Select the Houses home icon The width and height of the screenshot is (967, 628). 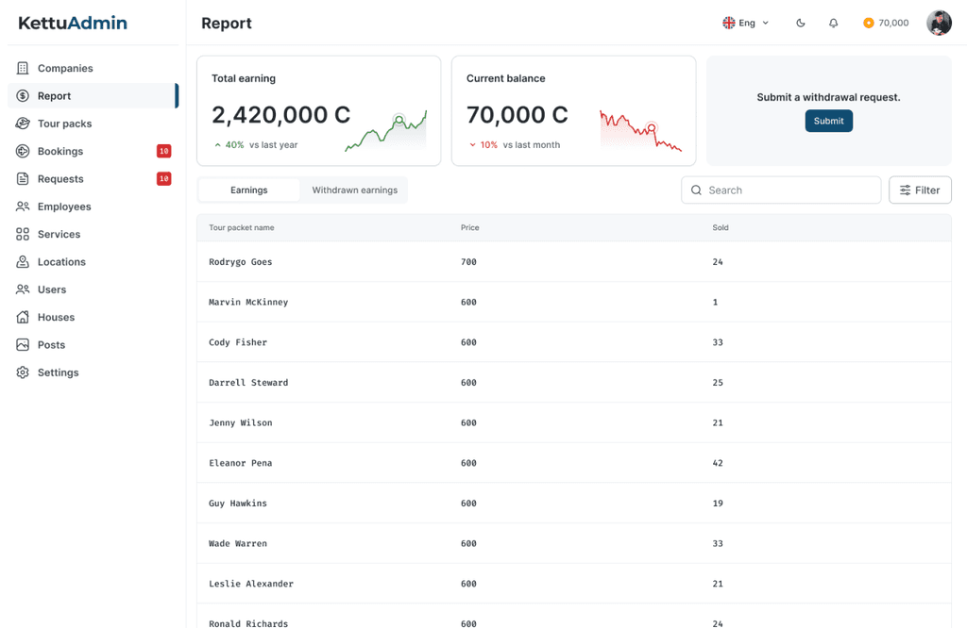pos(23,318)
